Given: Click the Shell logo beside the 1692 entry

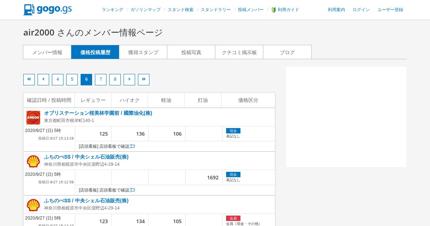Looking at the screenshot, I should pos(33,161).
